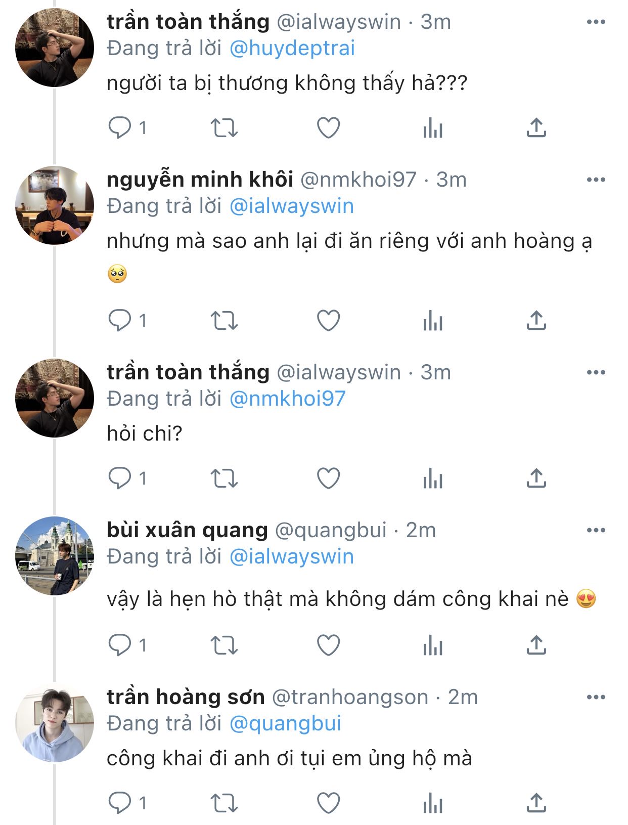
Task: View analytics for bùi xuân quang's tweet
Action: 432,645
